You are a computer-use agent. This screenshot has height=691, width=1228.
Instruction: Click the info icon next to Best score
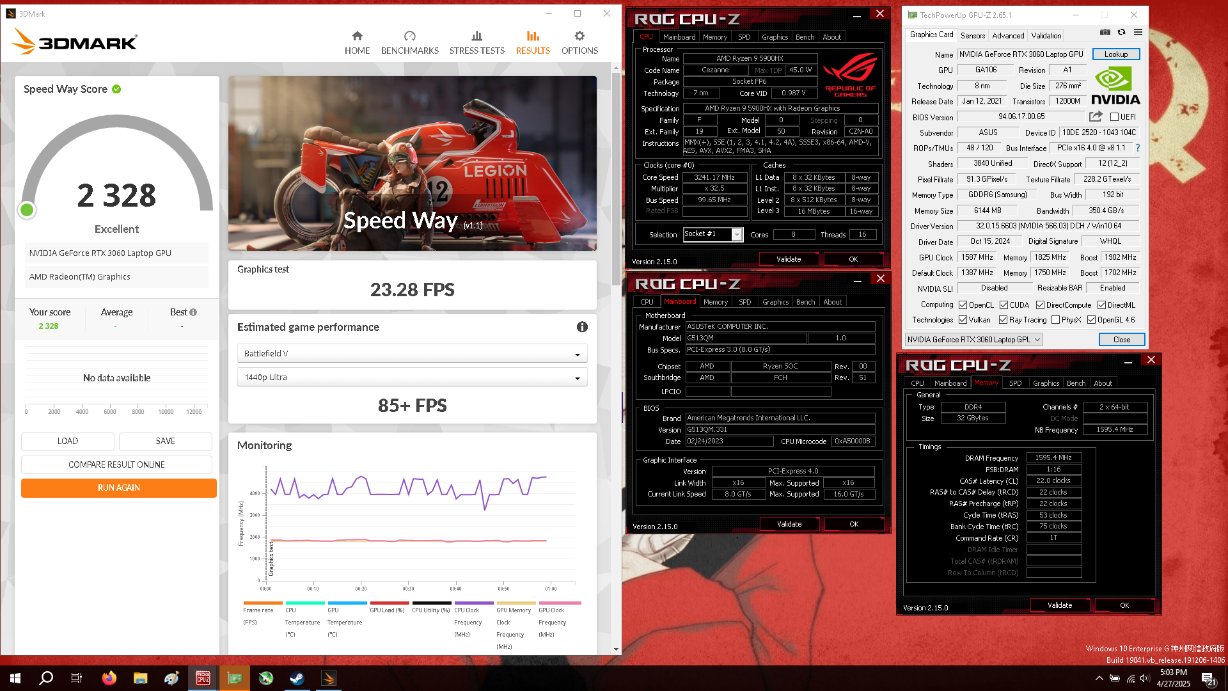[193, 312]
